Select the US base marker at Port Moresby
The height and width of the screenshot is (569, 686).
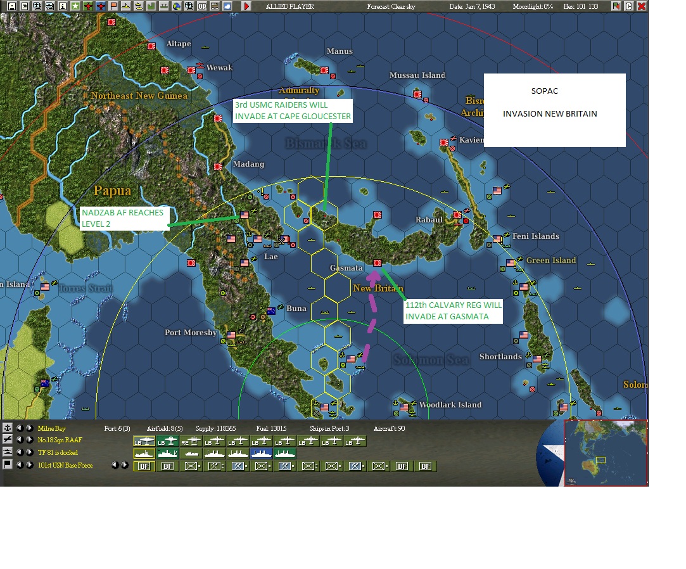231,335
